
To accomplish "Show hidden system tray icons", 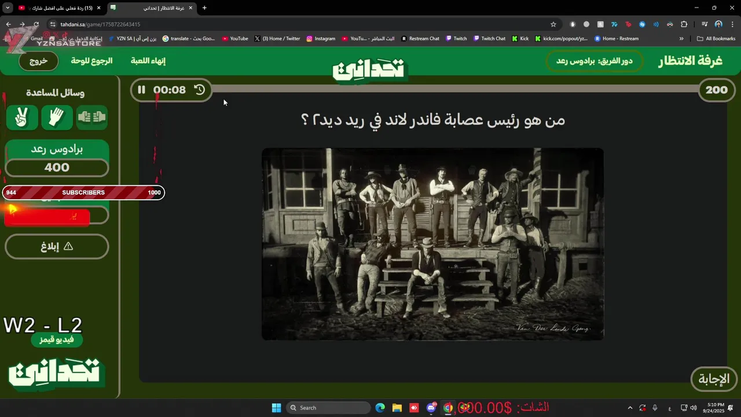I will 630,408.
